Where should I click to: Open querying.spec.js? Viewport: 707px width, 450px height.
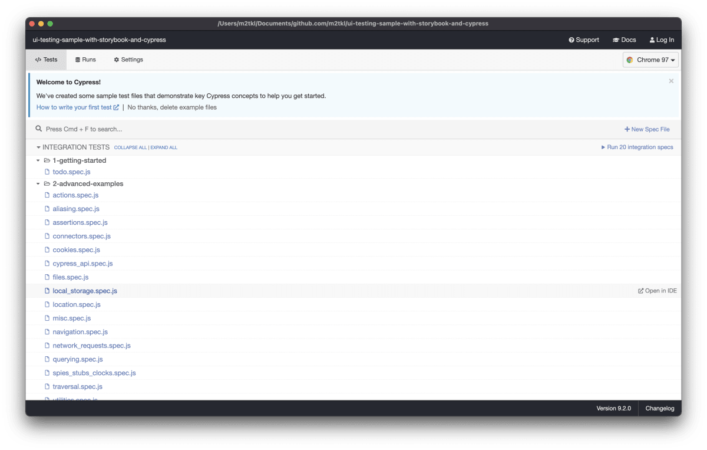78,359
